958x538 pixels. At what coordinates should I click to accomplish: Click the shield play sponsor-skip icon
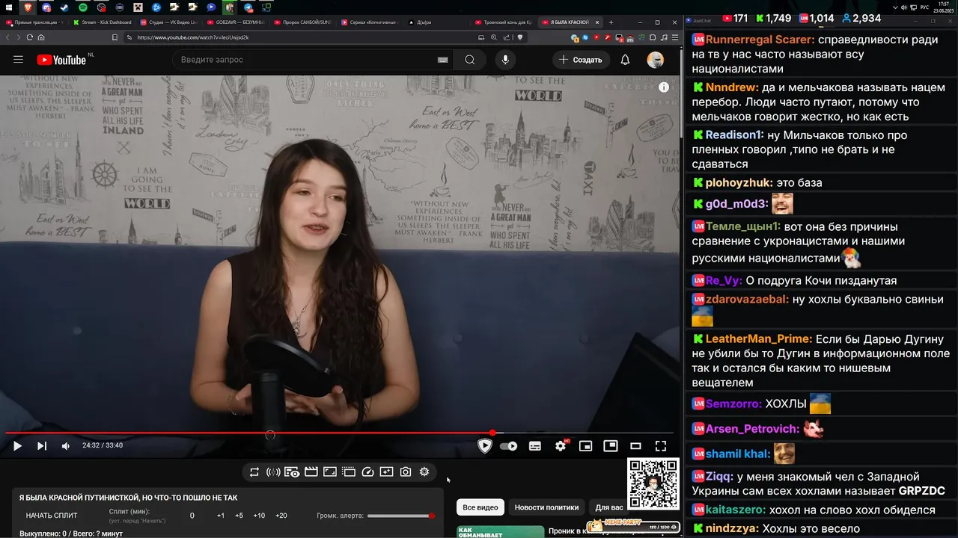pyautogui.click(x=485, y=446)
